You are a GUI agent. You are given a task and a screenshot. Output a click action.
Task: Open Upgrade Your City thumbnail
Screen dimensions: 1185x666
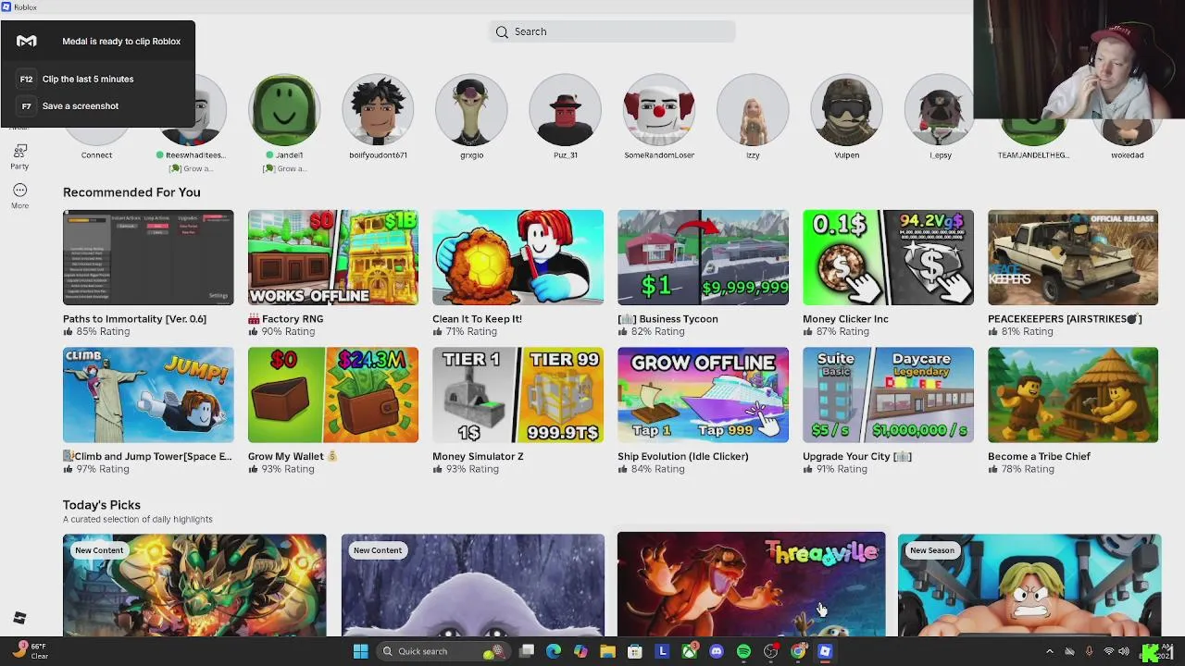(888, 395)
